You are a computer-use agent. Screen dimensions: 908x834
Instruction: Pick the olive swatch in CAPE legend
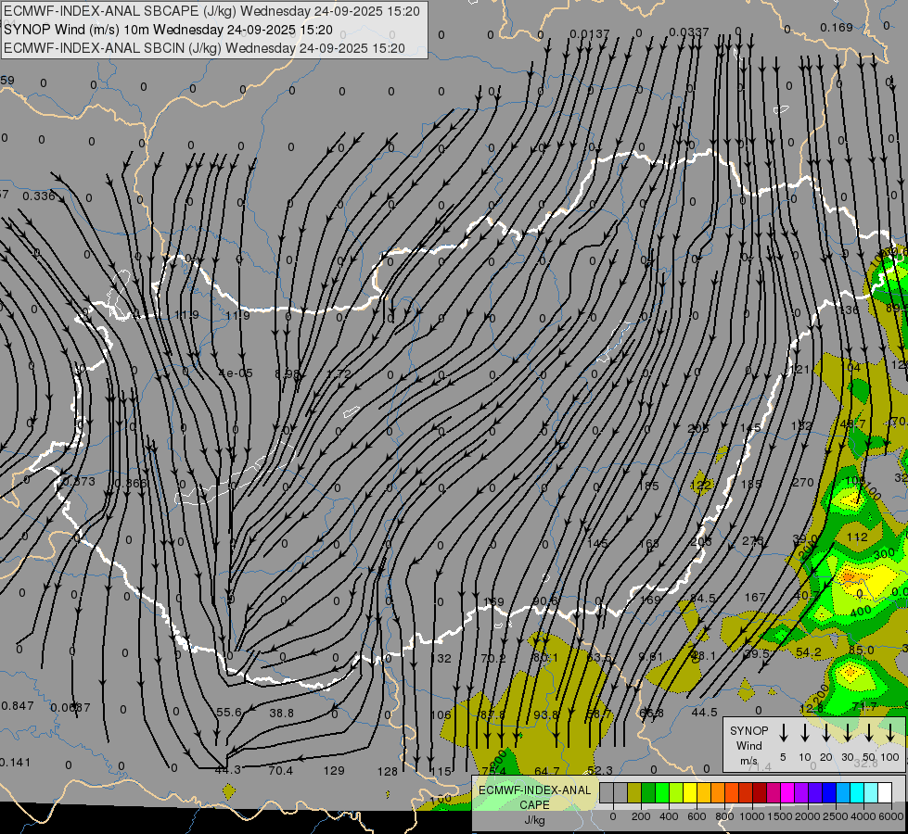(634, 793)
